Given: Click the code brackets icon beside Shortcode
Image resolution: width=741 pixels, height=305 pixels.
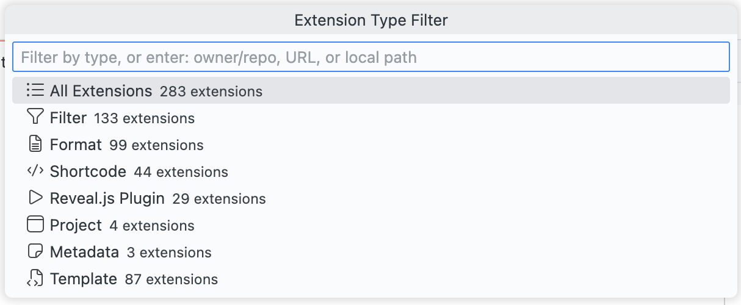Looking at the screenshot, I should (35, 171).
